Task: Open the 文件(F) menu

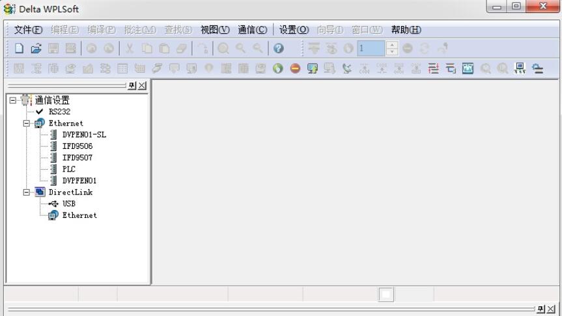Action: pyautogui.click(x=28, y=30)
